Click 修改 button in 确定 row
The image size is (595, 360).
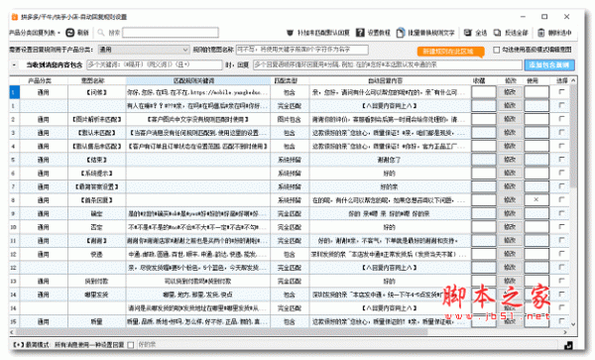510,213
